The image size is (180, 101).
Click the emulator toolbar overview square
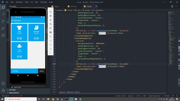tap(51, 49)
